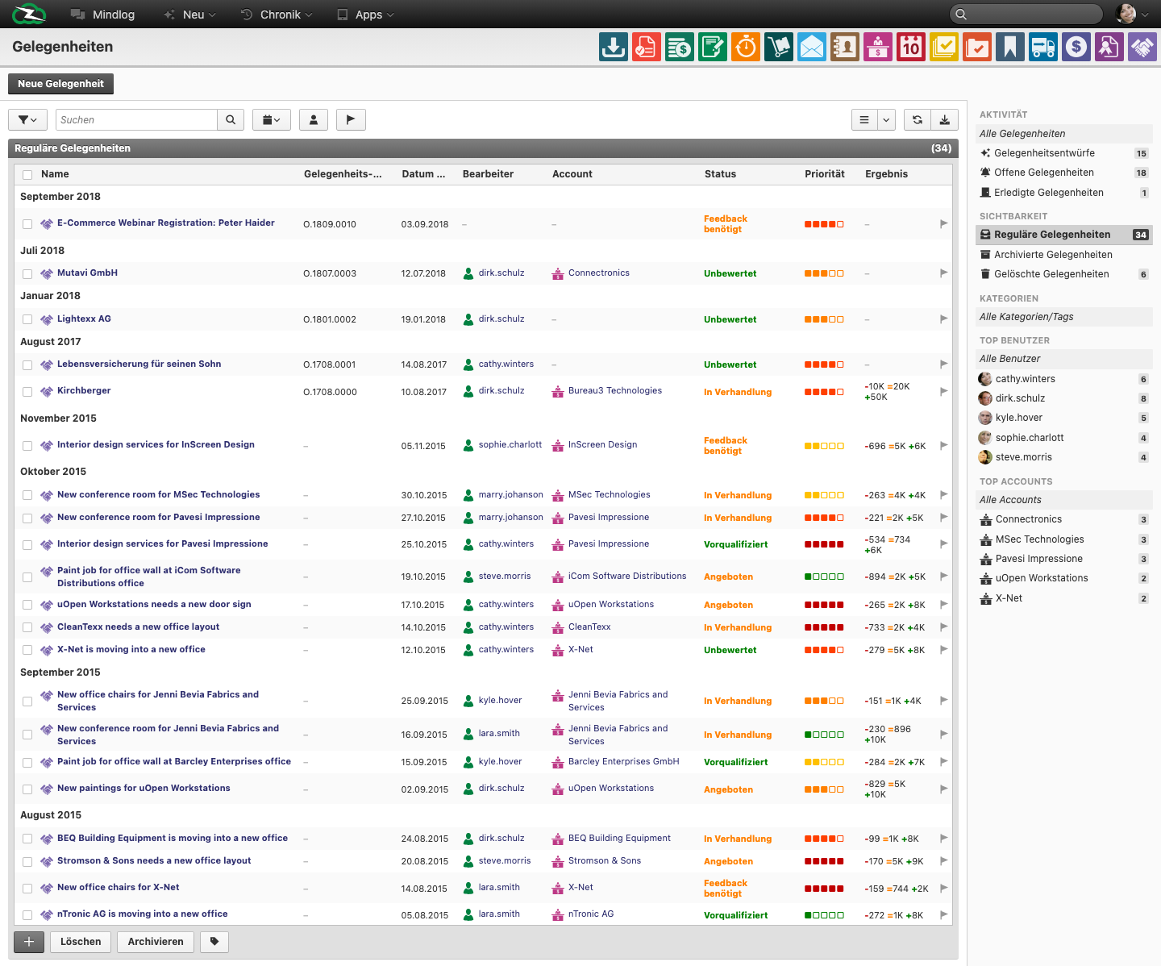Click the plus button in the bottom bar
Screen dimensions: 1161x966
tap(29, 942)
